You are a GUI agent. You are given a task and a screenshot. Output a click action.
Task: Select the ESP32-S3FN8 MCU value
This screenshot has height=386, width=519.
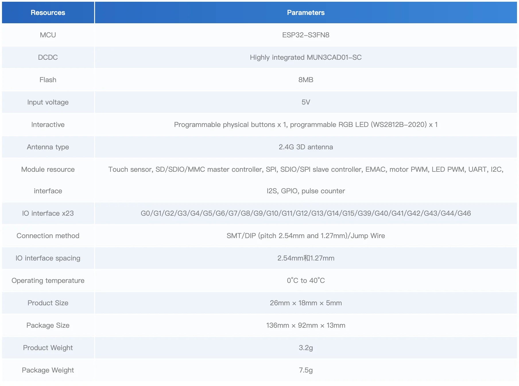306,35
